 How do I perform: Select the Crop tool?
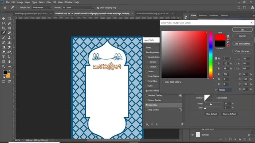pyautogui.click(x=4, y=28)
